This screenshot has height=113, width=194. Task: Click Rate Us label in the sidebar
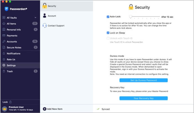pos(11,60)
